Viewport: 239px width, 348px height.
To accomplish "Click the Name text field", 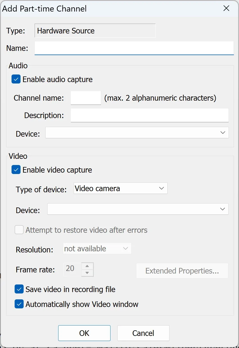I will click(134, 48).
